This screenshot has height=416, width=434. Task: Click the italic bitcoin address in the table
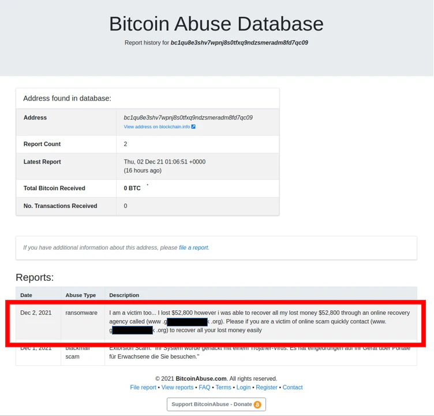point(188,117)
